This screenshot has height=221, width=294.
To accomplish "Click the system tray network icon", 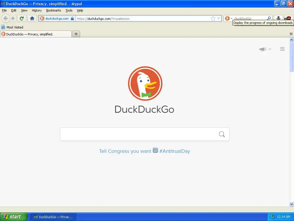I will [x=272, y=217].
